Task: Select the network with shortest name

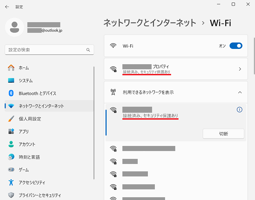Action: [x=176, y=161]
